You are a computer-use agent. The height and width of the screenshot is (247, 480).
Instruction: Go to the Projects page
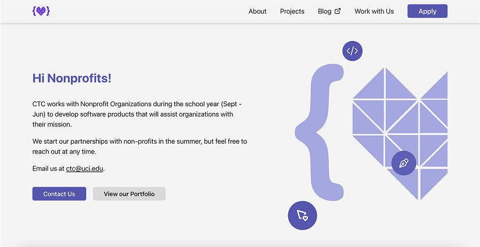pos(292,12)
